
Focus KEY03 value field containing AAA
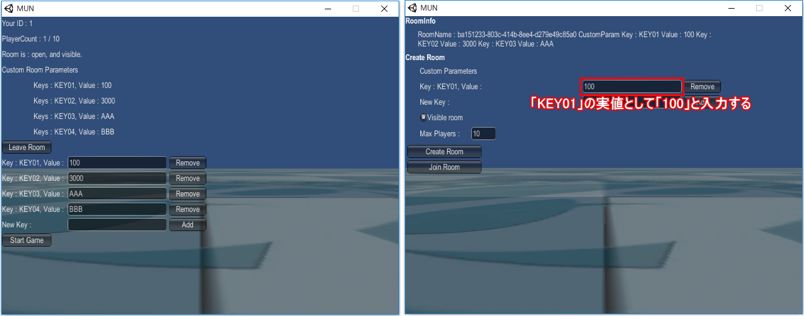pyautogui.click(x=117, y=194)
